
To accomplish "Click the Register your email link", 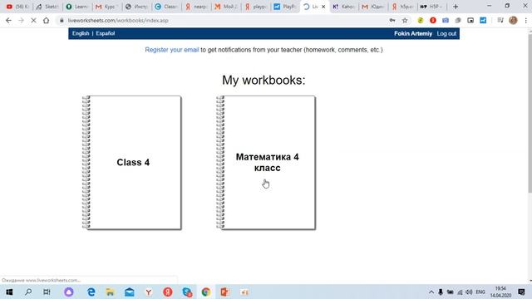I will (x=172, y=50).
